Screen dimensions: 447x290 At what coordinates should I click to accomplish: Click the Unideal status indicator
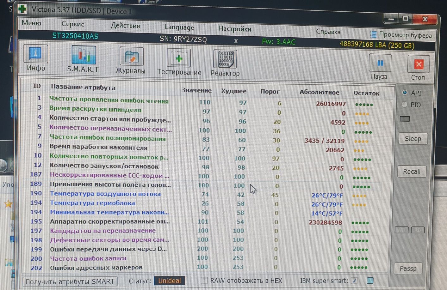coord(170,281)
